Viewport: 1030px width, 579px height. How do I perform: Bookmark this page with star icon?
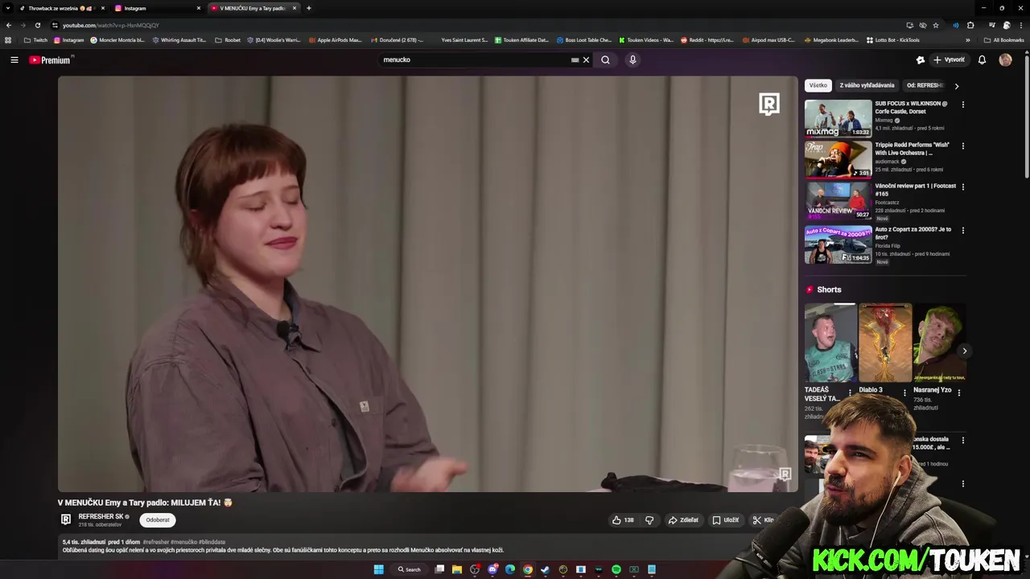pos(936,25)
